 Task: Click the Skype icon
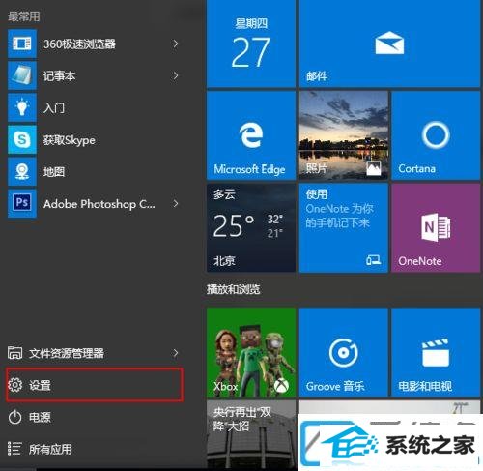pos(22,139)
